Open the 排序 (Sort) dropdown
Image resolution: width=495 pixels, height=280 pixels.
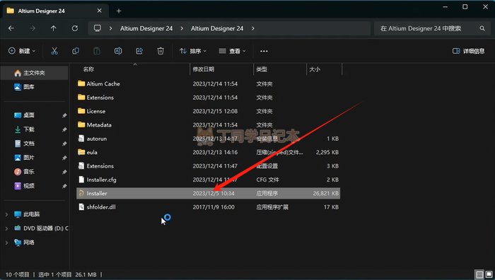tap(193, 51)
